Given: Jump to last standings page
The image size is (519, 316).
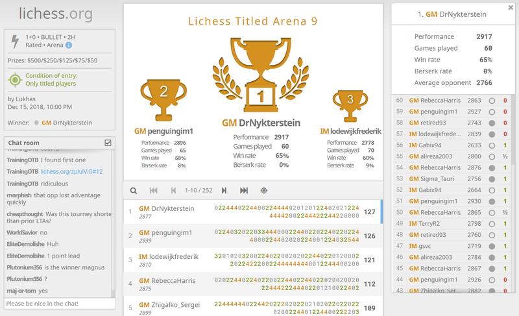Looking at the screenshot, I should (244, 191).
